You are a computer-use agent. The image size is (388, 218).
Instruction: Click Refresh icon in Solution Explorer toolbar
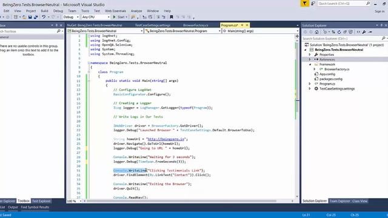[339, 32]
